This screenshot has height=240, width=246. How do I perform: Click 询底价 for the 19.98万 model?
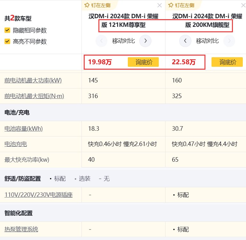point(143,62)
